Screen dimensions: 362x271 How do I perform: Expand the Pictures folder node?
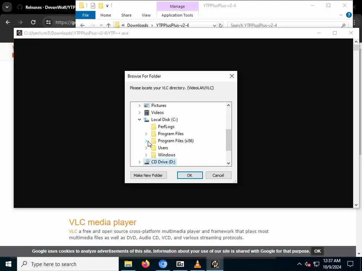pos(139,106)
